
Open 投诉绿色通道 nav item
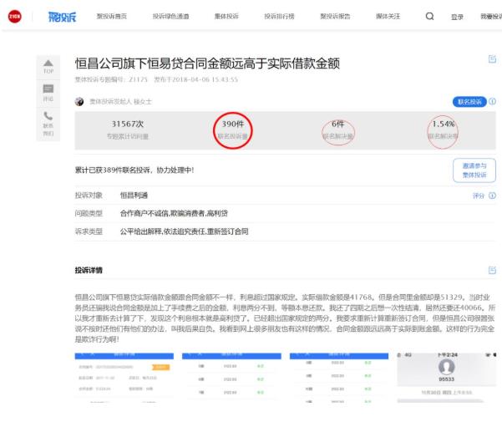[170, 17]
